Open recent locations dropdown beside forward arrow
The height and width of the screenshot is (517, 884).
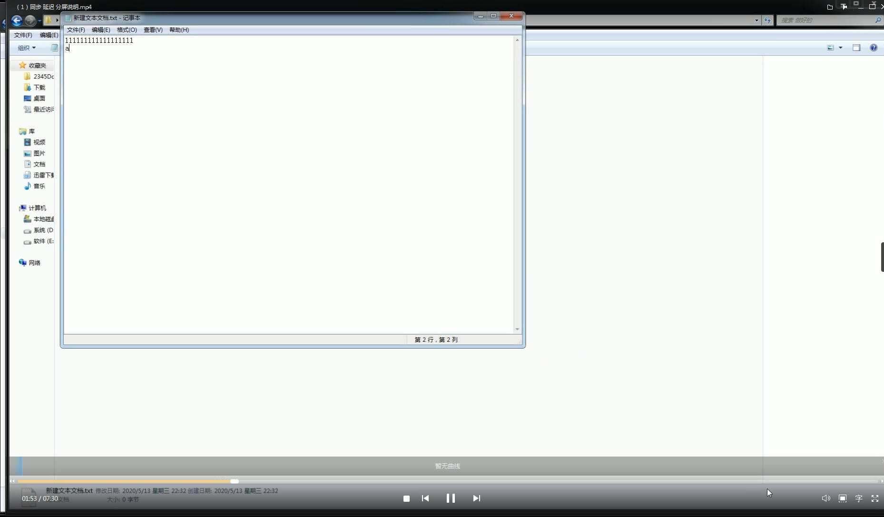pyautogui.click(x=39, y=20)
